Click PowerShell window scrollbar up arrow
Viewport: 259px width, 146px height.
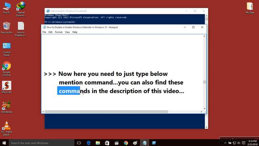pos(206,16)
